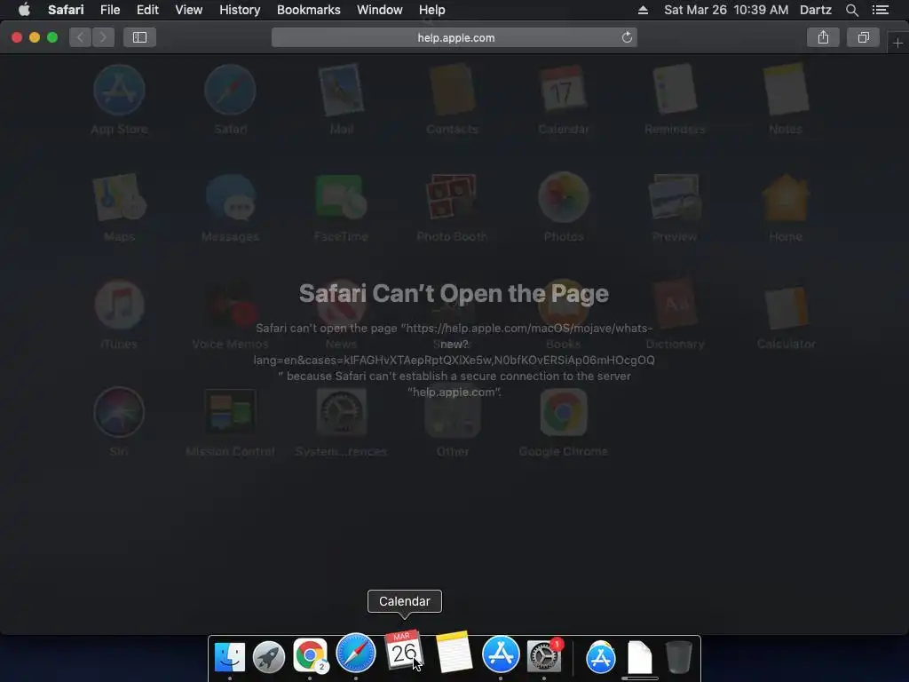Image resolution: width=909 pixels, height=682 pixels.
Task: Open the File menu
Action: [109, 10]
